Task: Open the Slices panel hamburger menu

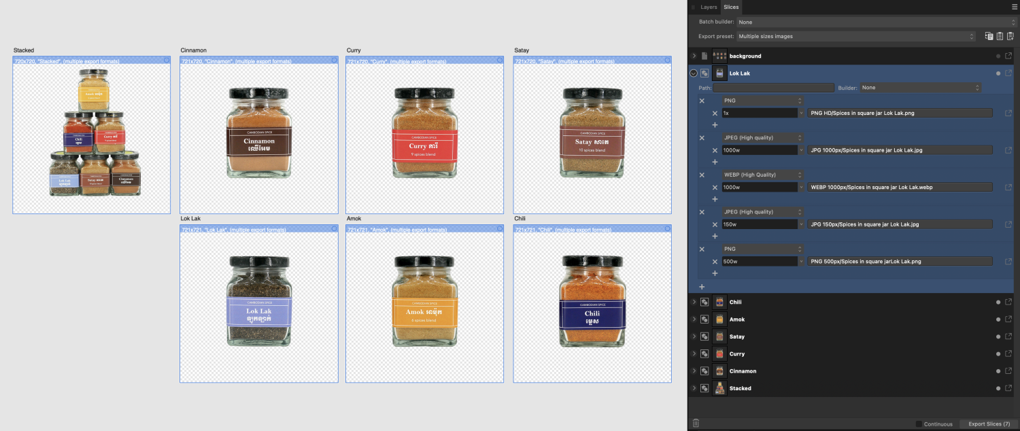Action: (x=1014, y=7)
